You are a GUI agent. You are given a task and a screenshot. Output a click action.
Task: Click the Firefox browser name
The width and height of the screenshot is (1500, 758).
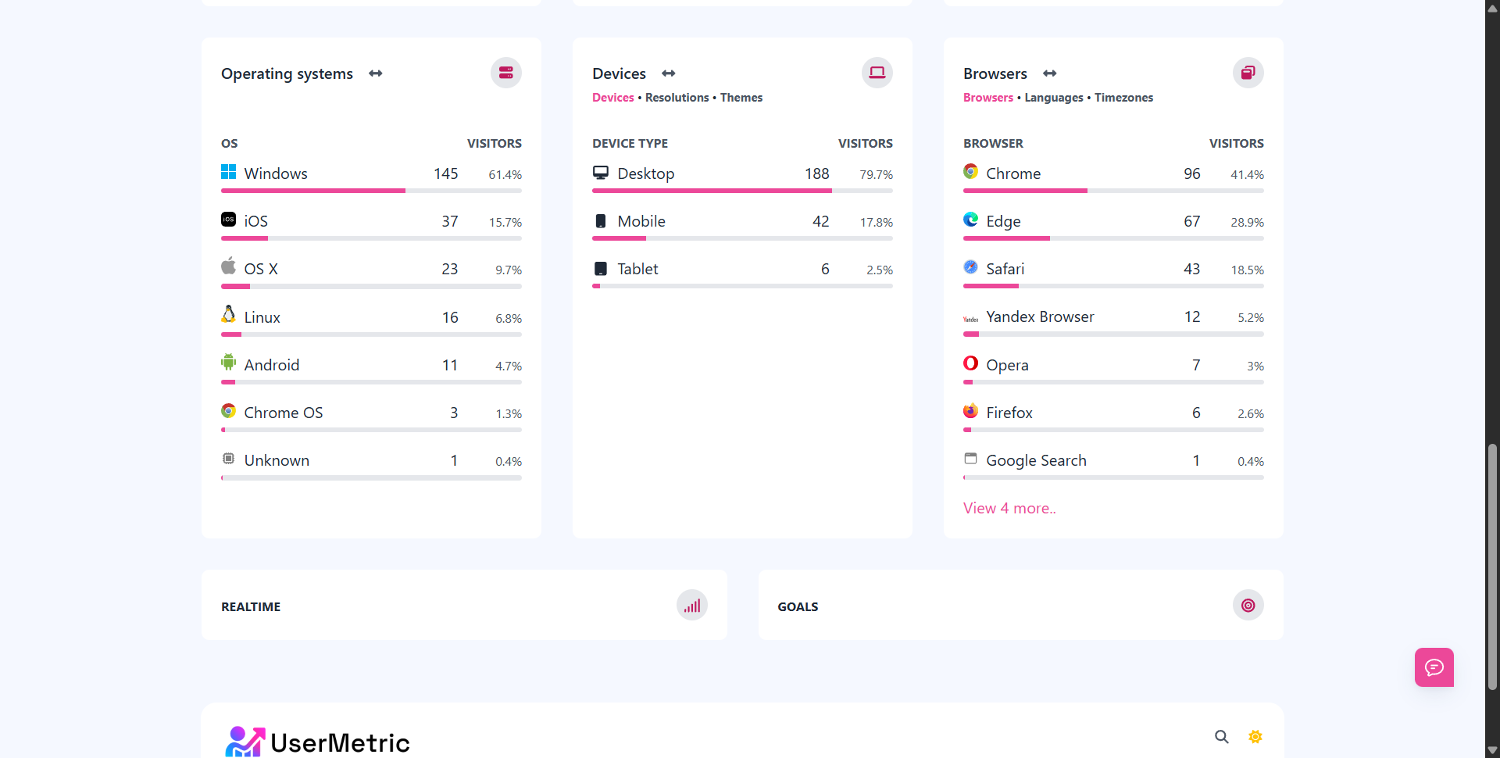pyautogui.click(x=1009, y=413)
